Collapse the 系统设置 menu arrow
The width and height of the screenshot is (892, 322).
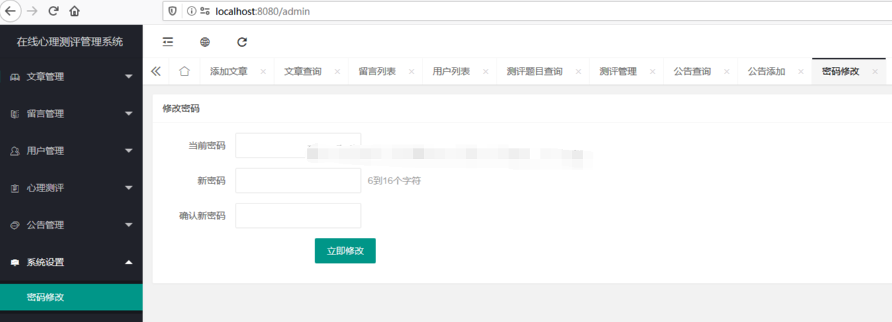(128, 262)
